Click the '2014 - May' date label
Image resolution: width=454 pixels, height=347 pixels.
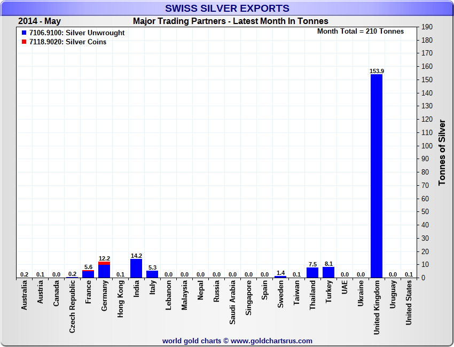(x=40, y=21)
